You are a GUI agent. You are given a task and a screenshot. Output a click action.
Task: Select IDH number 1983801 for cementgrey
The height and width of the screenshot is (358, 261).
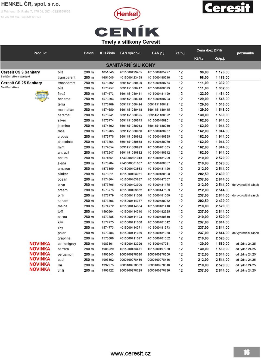point(108,244)
